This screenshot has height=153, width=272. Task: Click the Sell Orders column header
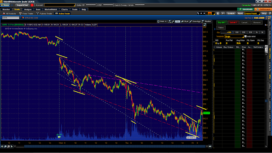coord(258,47)
